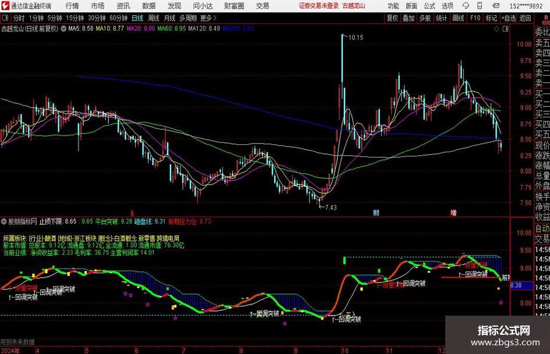This screenshot has width=550, height=354.
Task: Open the F10 company info
Action: [476, 18]
